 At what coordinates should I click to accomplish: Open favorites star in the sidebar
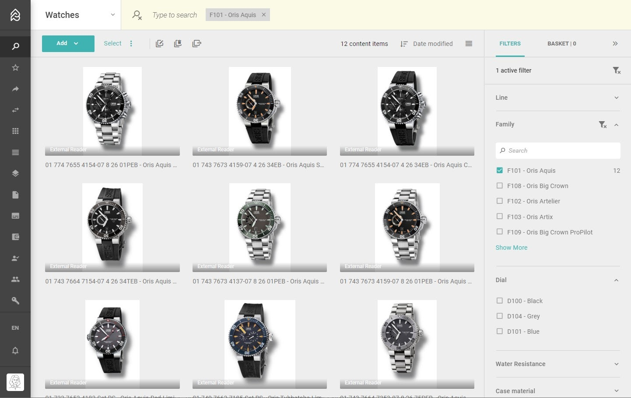(x=15, y=67)
